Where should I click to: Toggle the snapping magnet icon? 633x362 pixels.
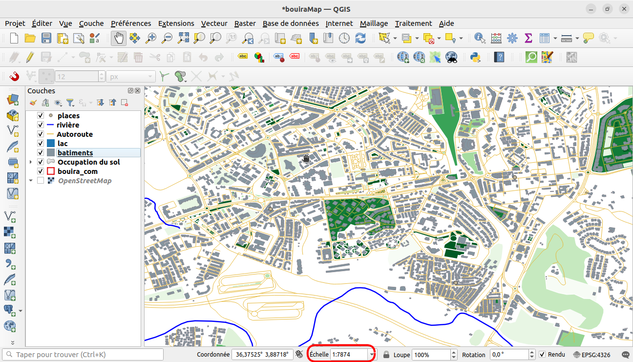tap(14, 76)
